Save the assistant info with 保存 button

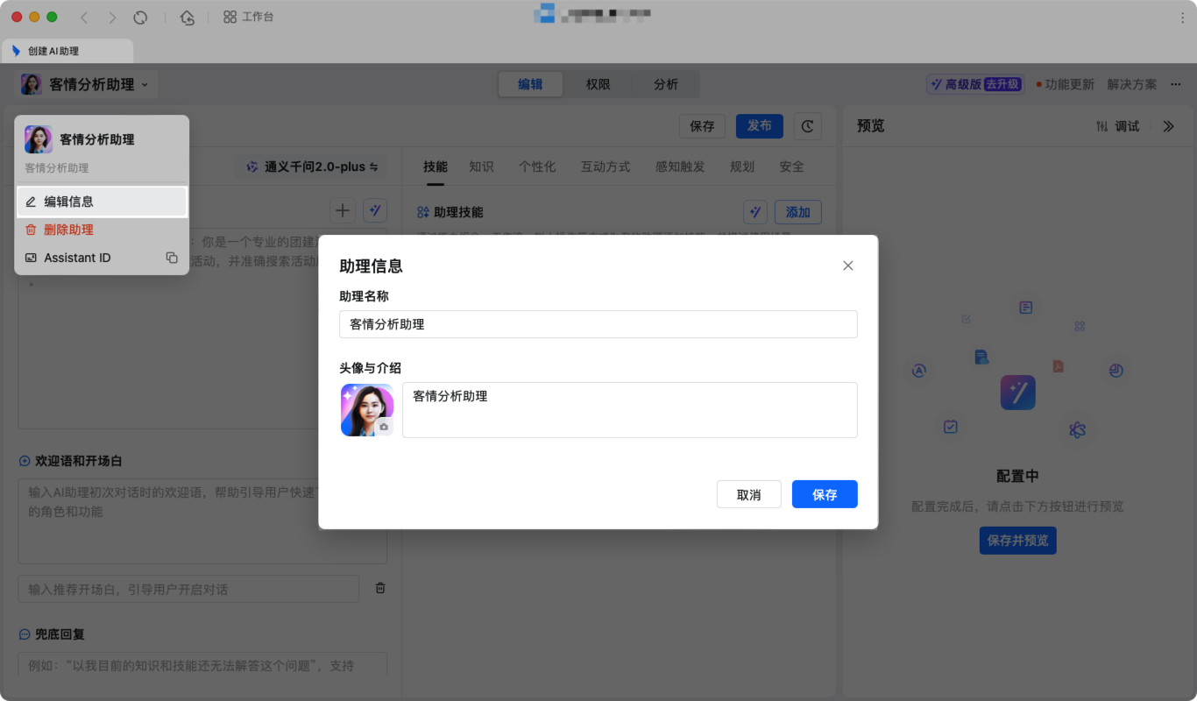tap(824, 494)
